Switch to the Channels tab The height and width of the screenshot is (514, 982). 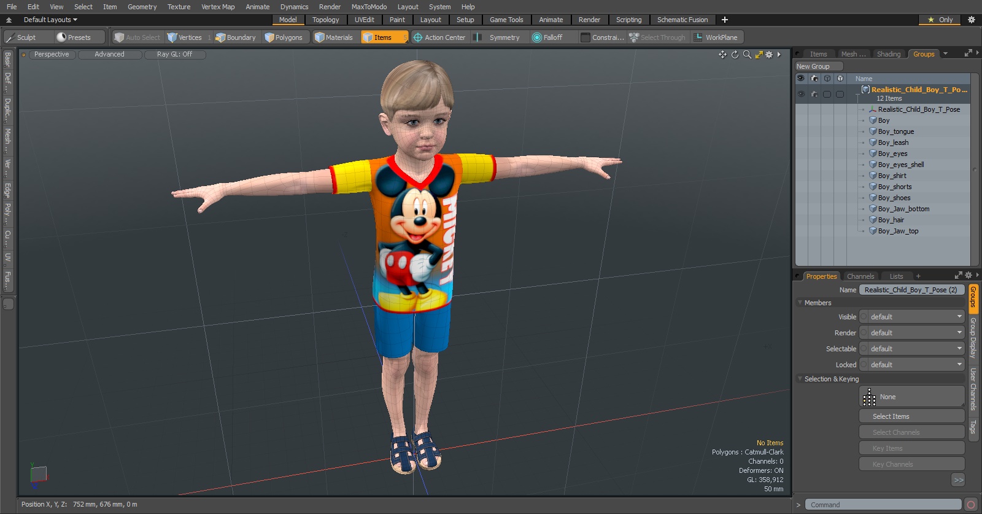[860, 276]
